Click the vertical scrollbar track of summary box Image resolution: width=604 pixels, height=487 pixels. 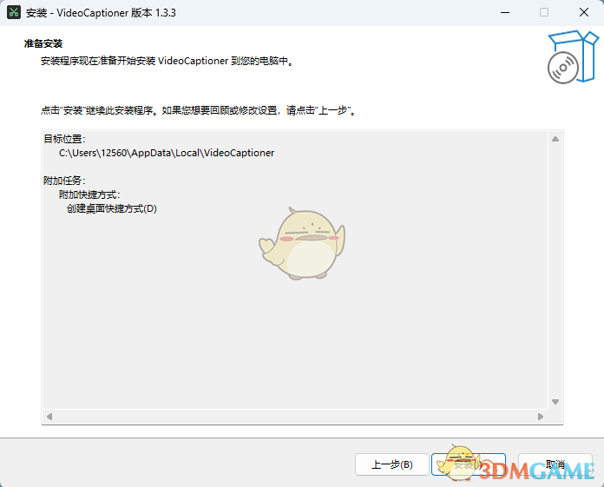click(x=556, y=269)
